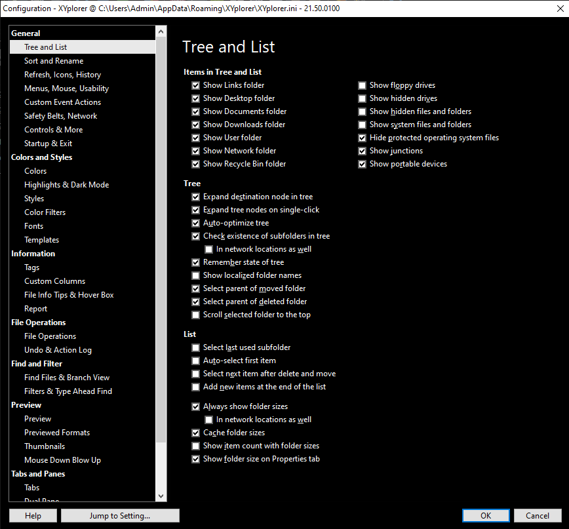The height and width of the screenshot is (529, 569).
Task: Enable Show localized folder names
Action: coord(195,275)
